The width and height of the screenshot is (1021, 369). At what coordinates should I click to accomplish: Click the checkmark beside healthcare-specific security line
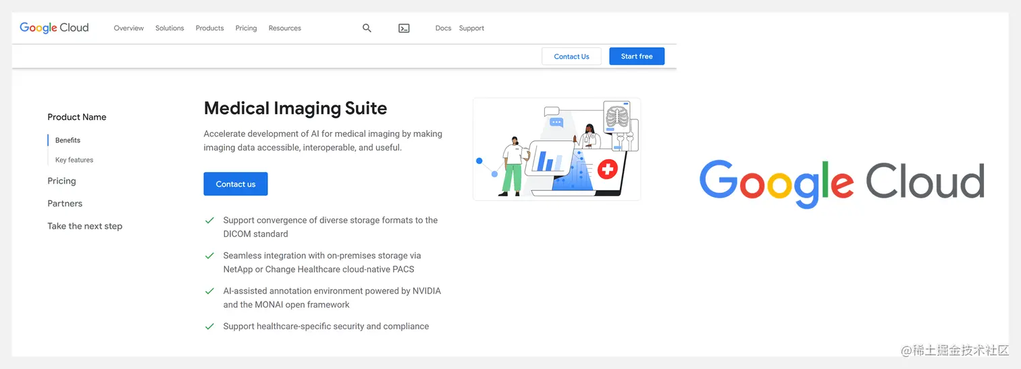[x=209, y=327]
